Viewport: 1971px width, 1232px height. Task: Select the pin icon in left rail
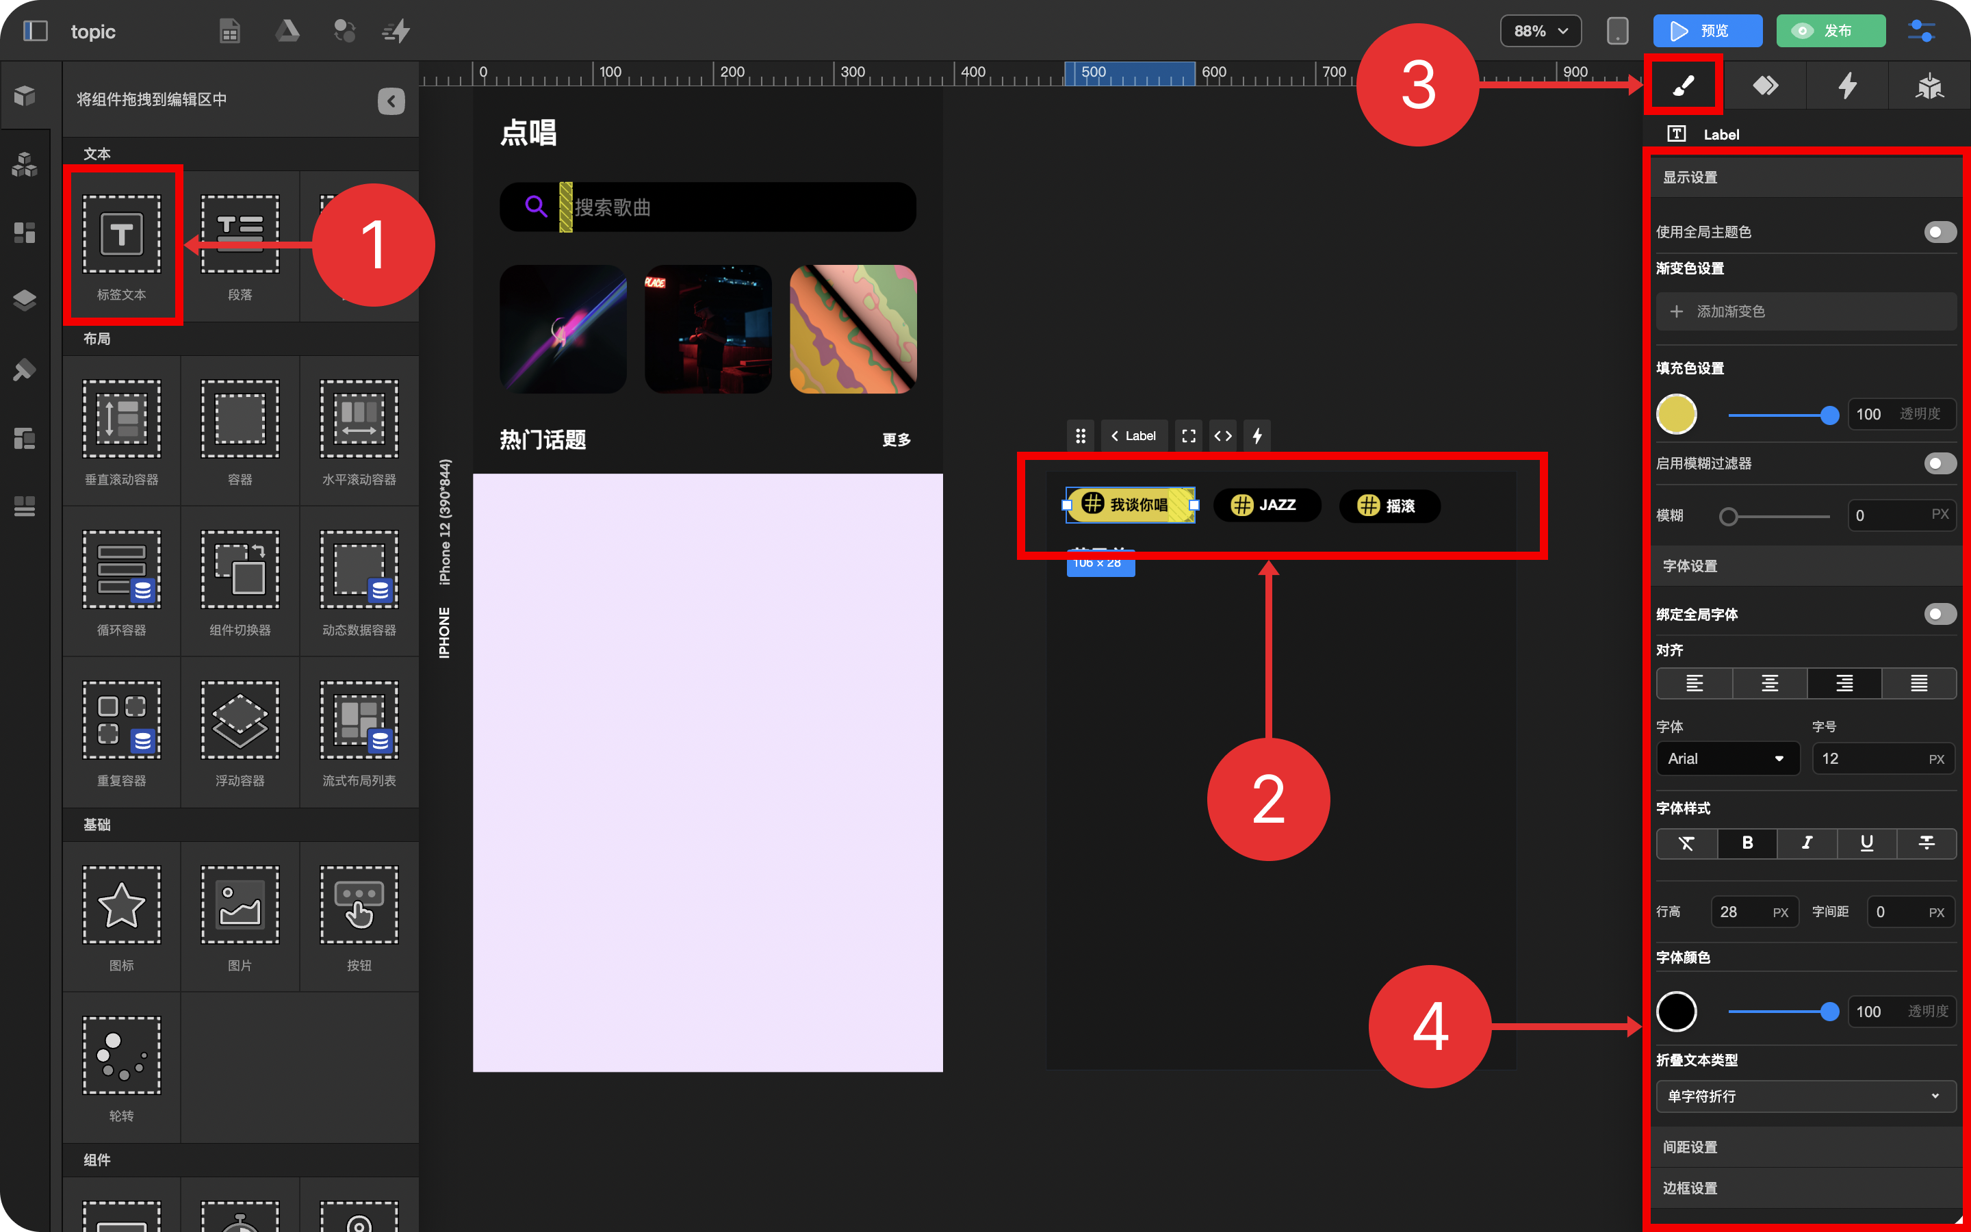coord(25,369)
